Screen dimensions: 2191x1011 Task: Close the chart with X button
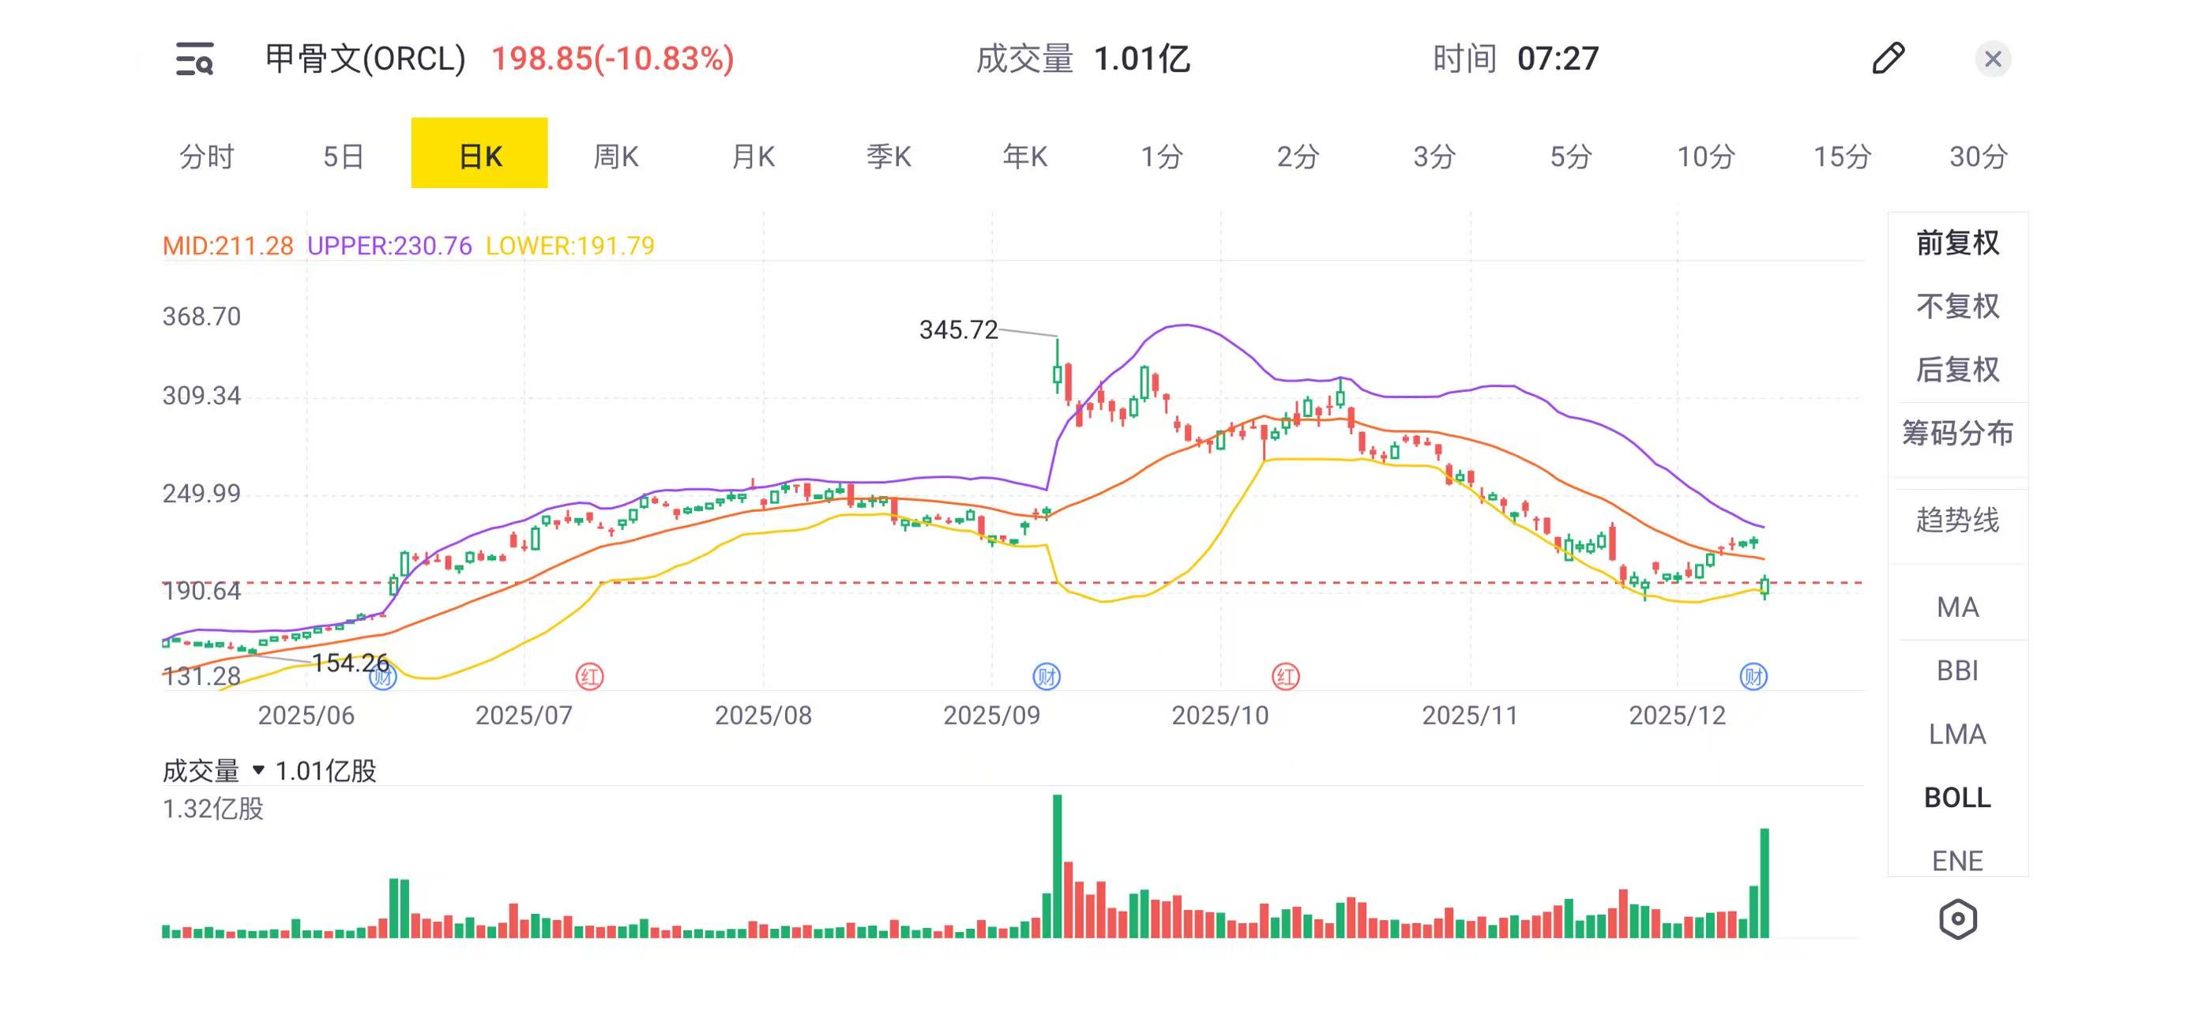click(x=1992, y=58)
